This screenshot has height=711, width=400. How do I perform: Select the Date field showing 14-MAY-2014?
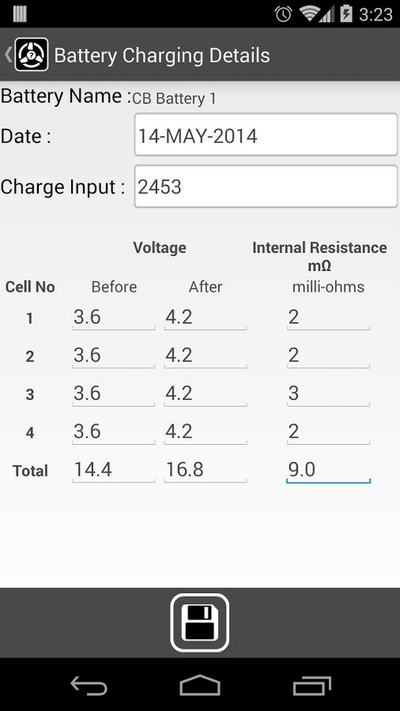point(266,134)
